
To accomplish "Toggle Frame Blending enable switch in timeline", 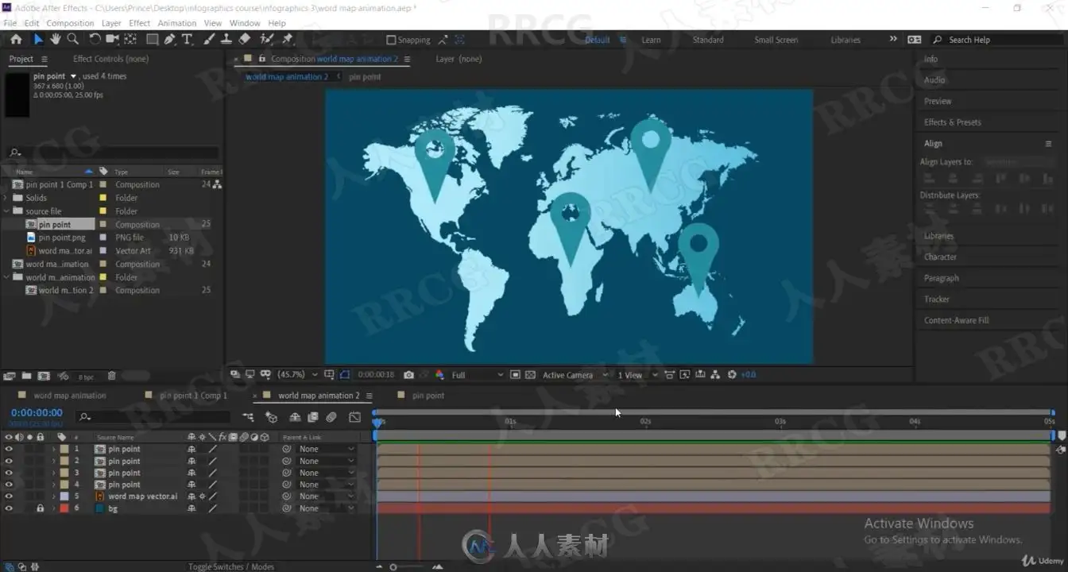I will 313,417.
